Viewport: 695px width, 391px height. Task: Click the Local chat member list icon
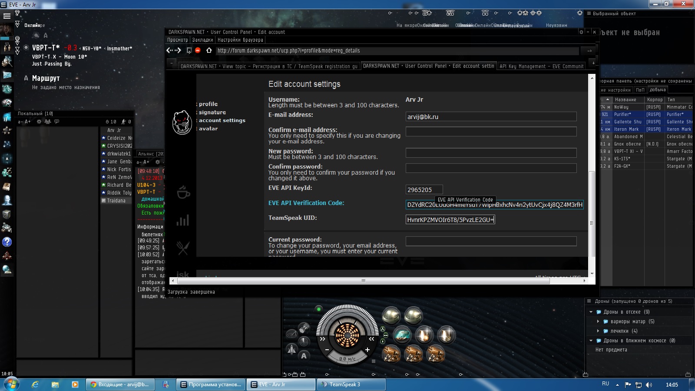pos(48,122)
